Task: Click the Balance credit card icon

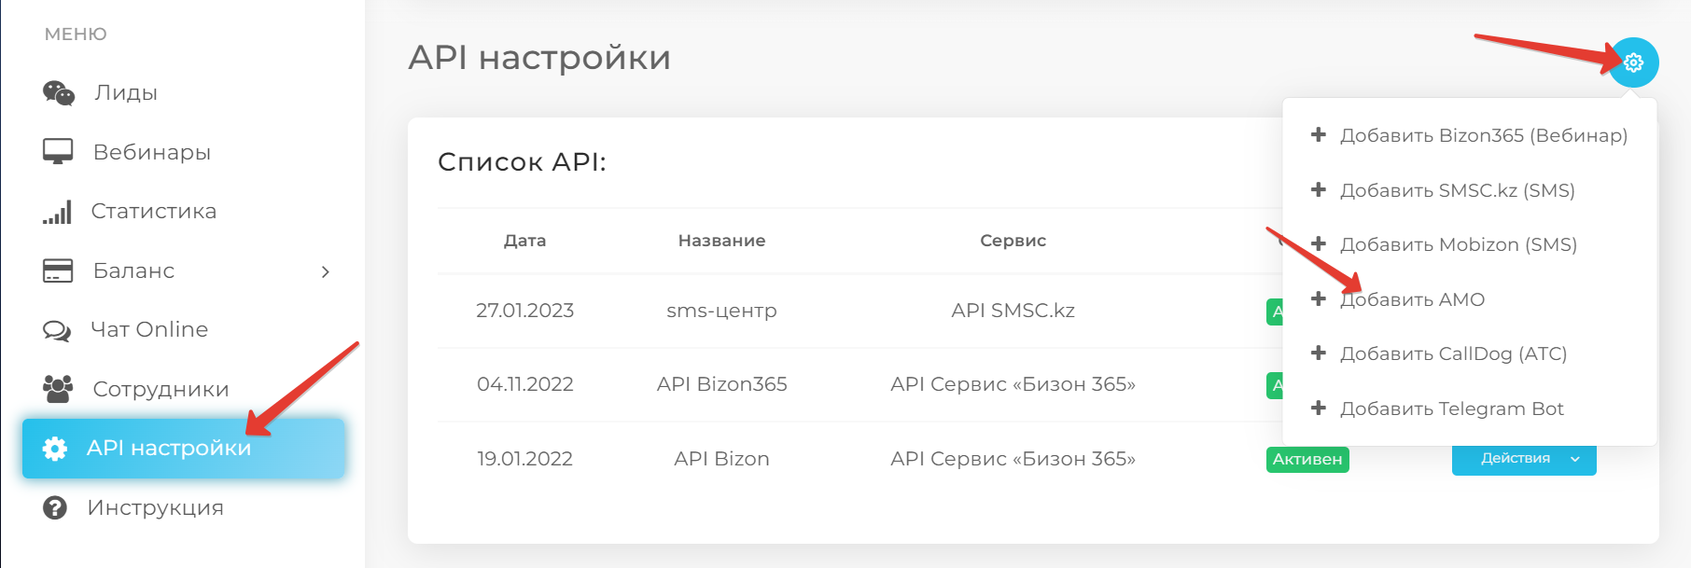Action: (58, 270)
